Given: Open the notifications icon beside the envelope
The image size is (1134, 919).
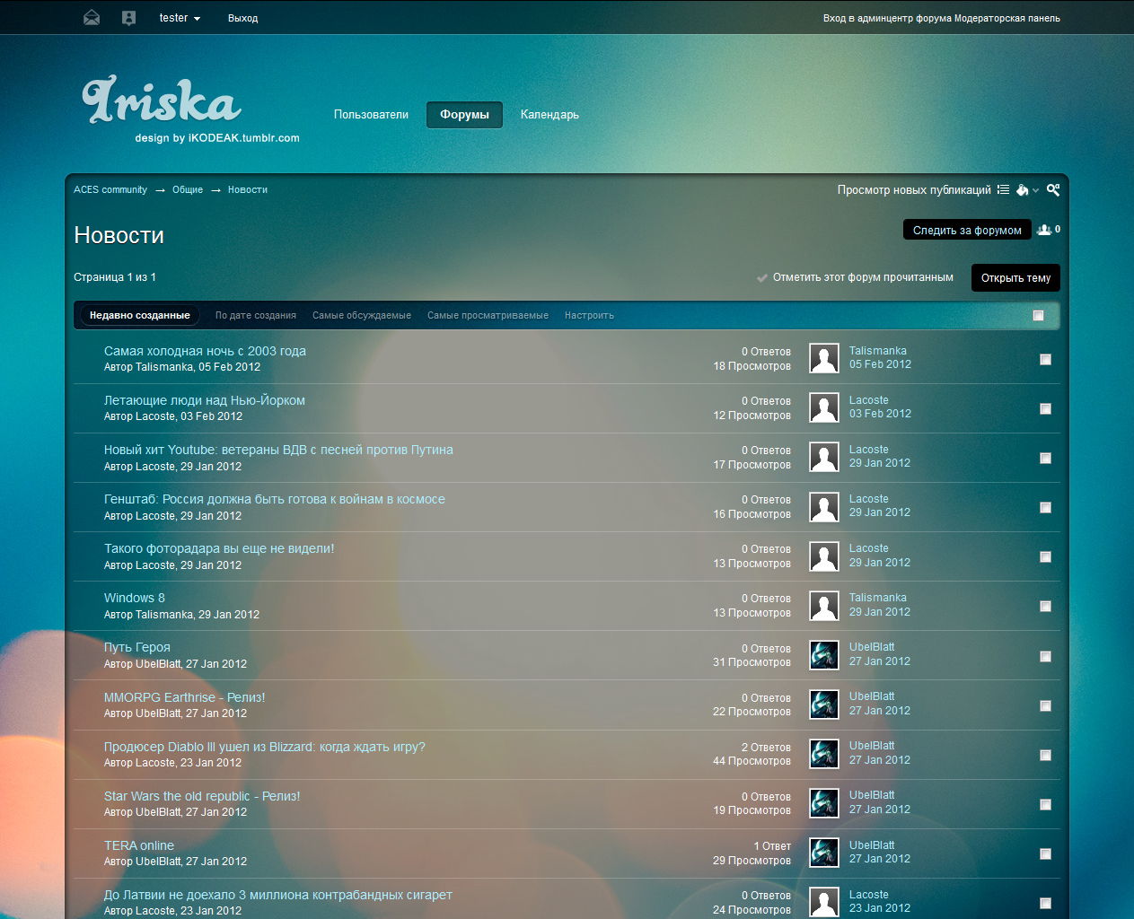Looking at the screenshot, I should pyautogui.click(x=128, y=18).
